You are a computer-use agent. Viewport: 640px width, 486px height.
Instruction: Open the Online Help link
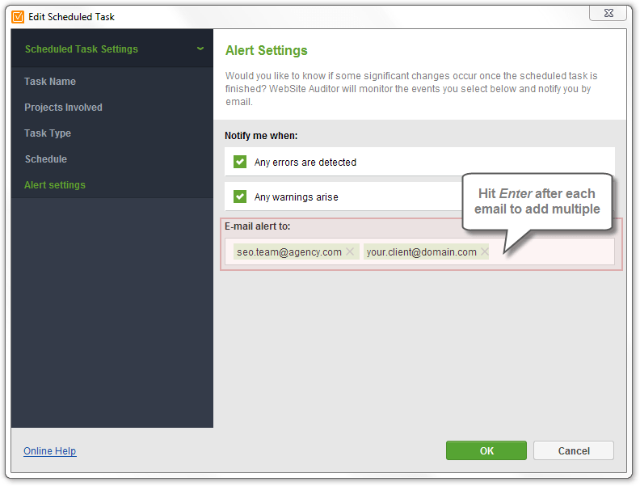(50, 451)
